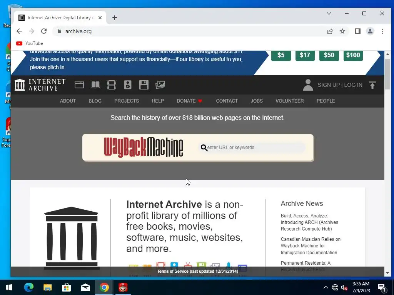Image resolution: width=394 pixels, height=295 pixels.
Task: Open the notification center icon
Action: (x=382, y=287)
